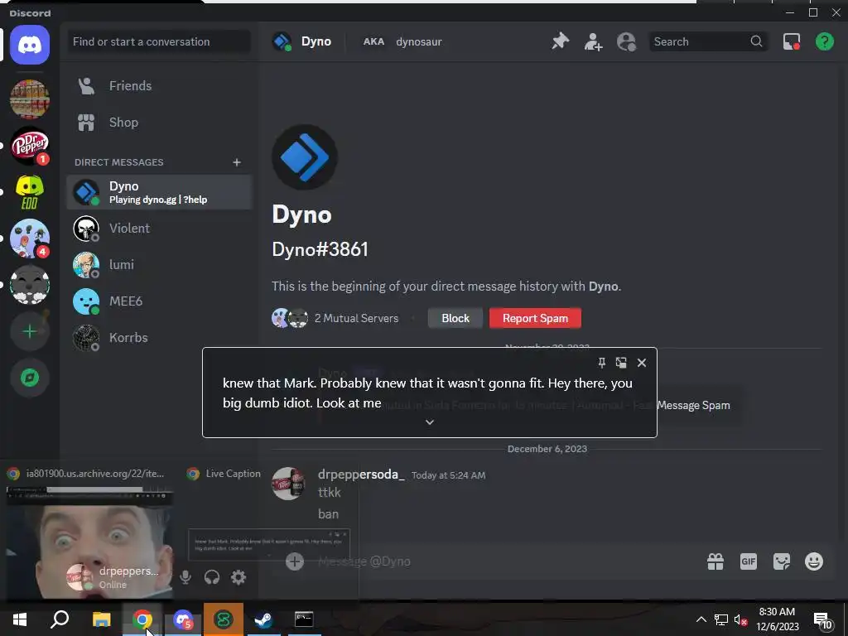Toggle headphones deafen
The width and height of the screenshot is (848, 636).
(x=212, y=577)
